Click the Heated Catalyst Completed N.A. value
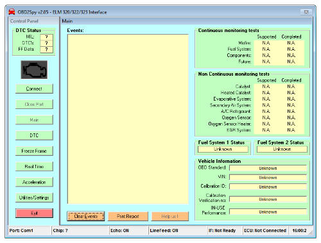The image size is (321, 243). point(291,93)
